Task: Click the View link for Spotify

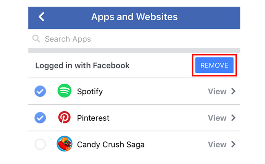Action: [x=217, y=91]
